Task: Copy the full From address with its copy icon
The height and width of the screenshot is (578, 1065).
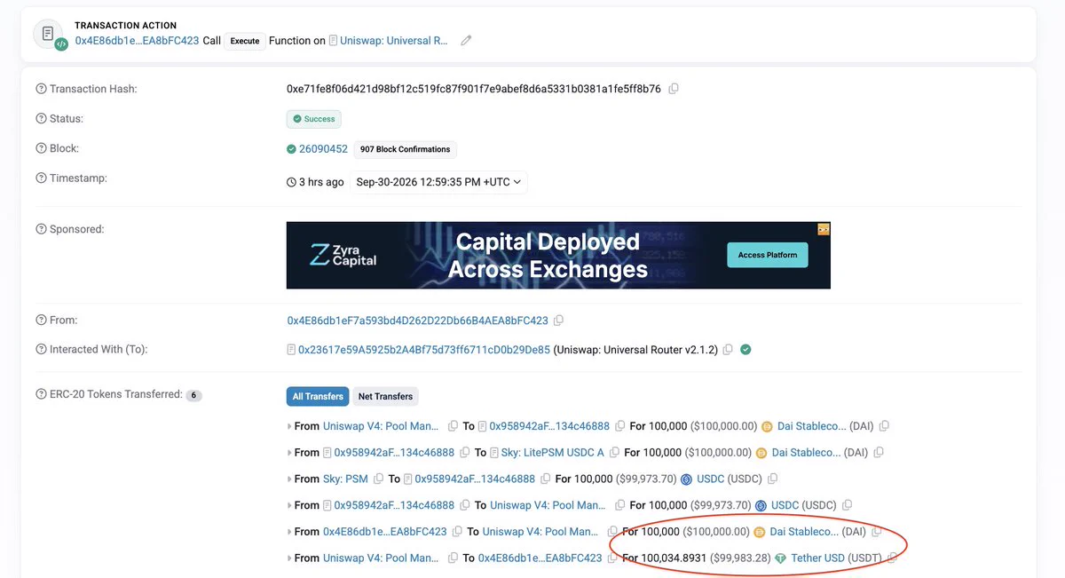Action: pyautogui.click(x=558, y=320)
